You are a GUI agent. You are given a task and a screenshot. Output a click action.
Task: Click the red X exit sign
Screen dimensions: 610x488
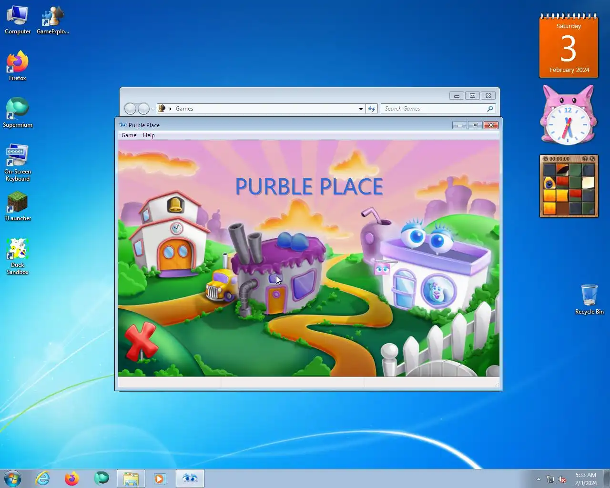tap(141, 341)
